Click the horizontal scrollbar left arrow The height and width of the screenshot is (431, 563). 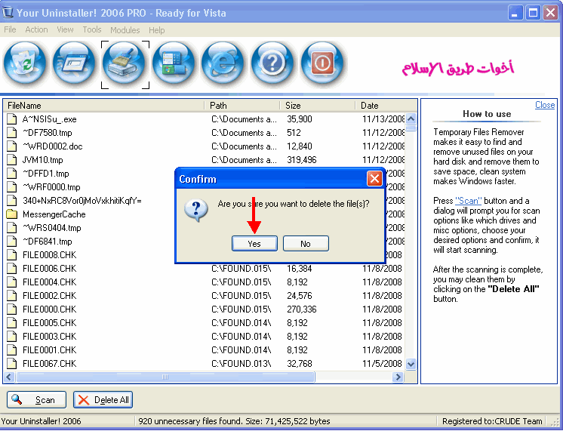click(x=9, y=377)
